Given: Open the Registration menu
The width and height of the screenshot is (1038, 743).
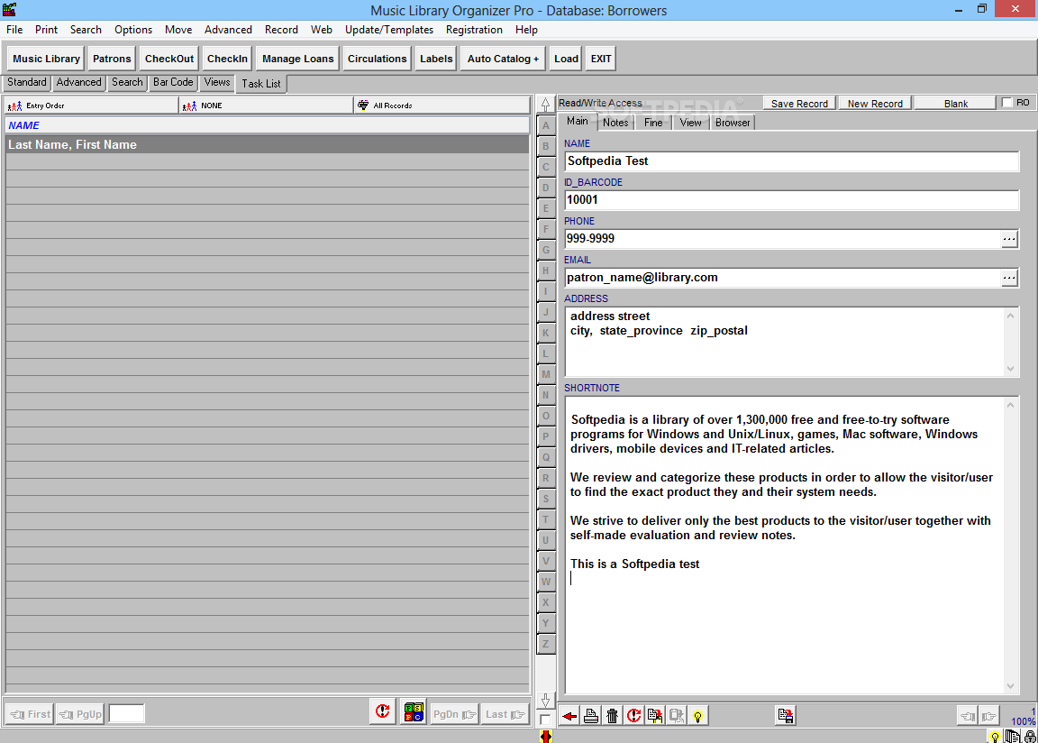Looking at the screenshot, I should pos(474,30).
